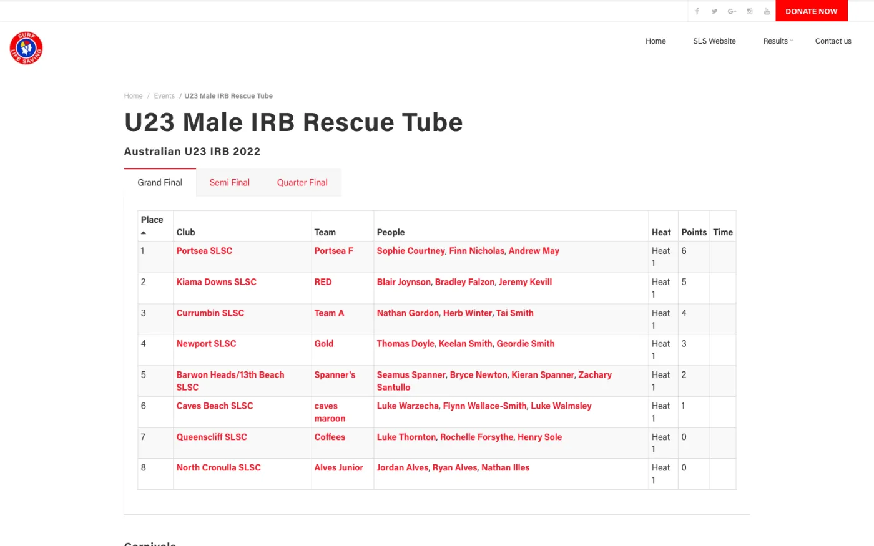
Task: Open the Facebook social icon
Action: point(697,11)
